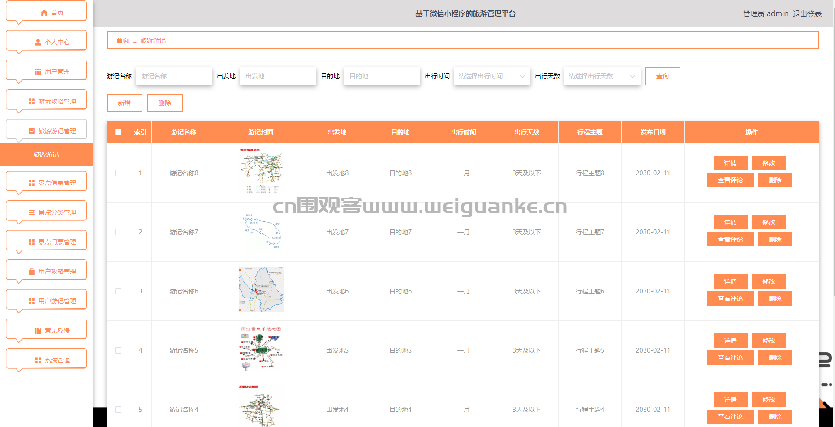This screenshot has width=835, height=427.
Task: Open the 出行时间 dropdown
Action: [492, 76]
